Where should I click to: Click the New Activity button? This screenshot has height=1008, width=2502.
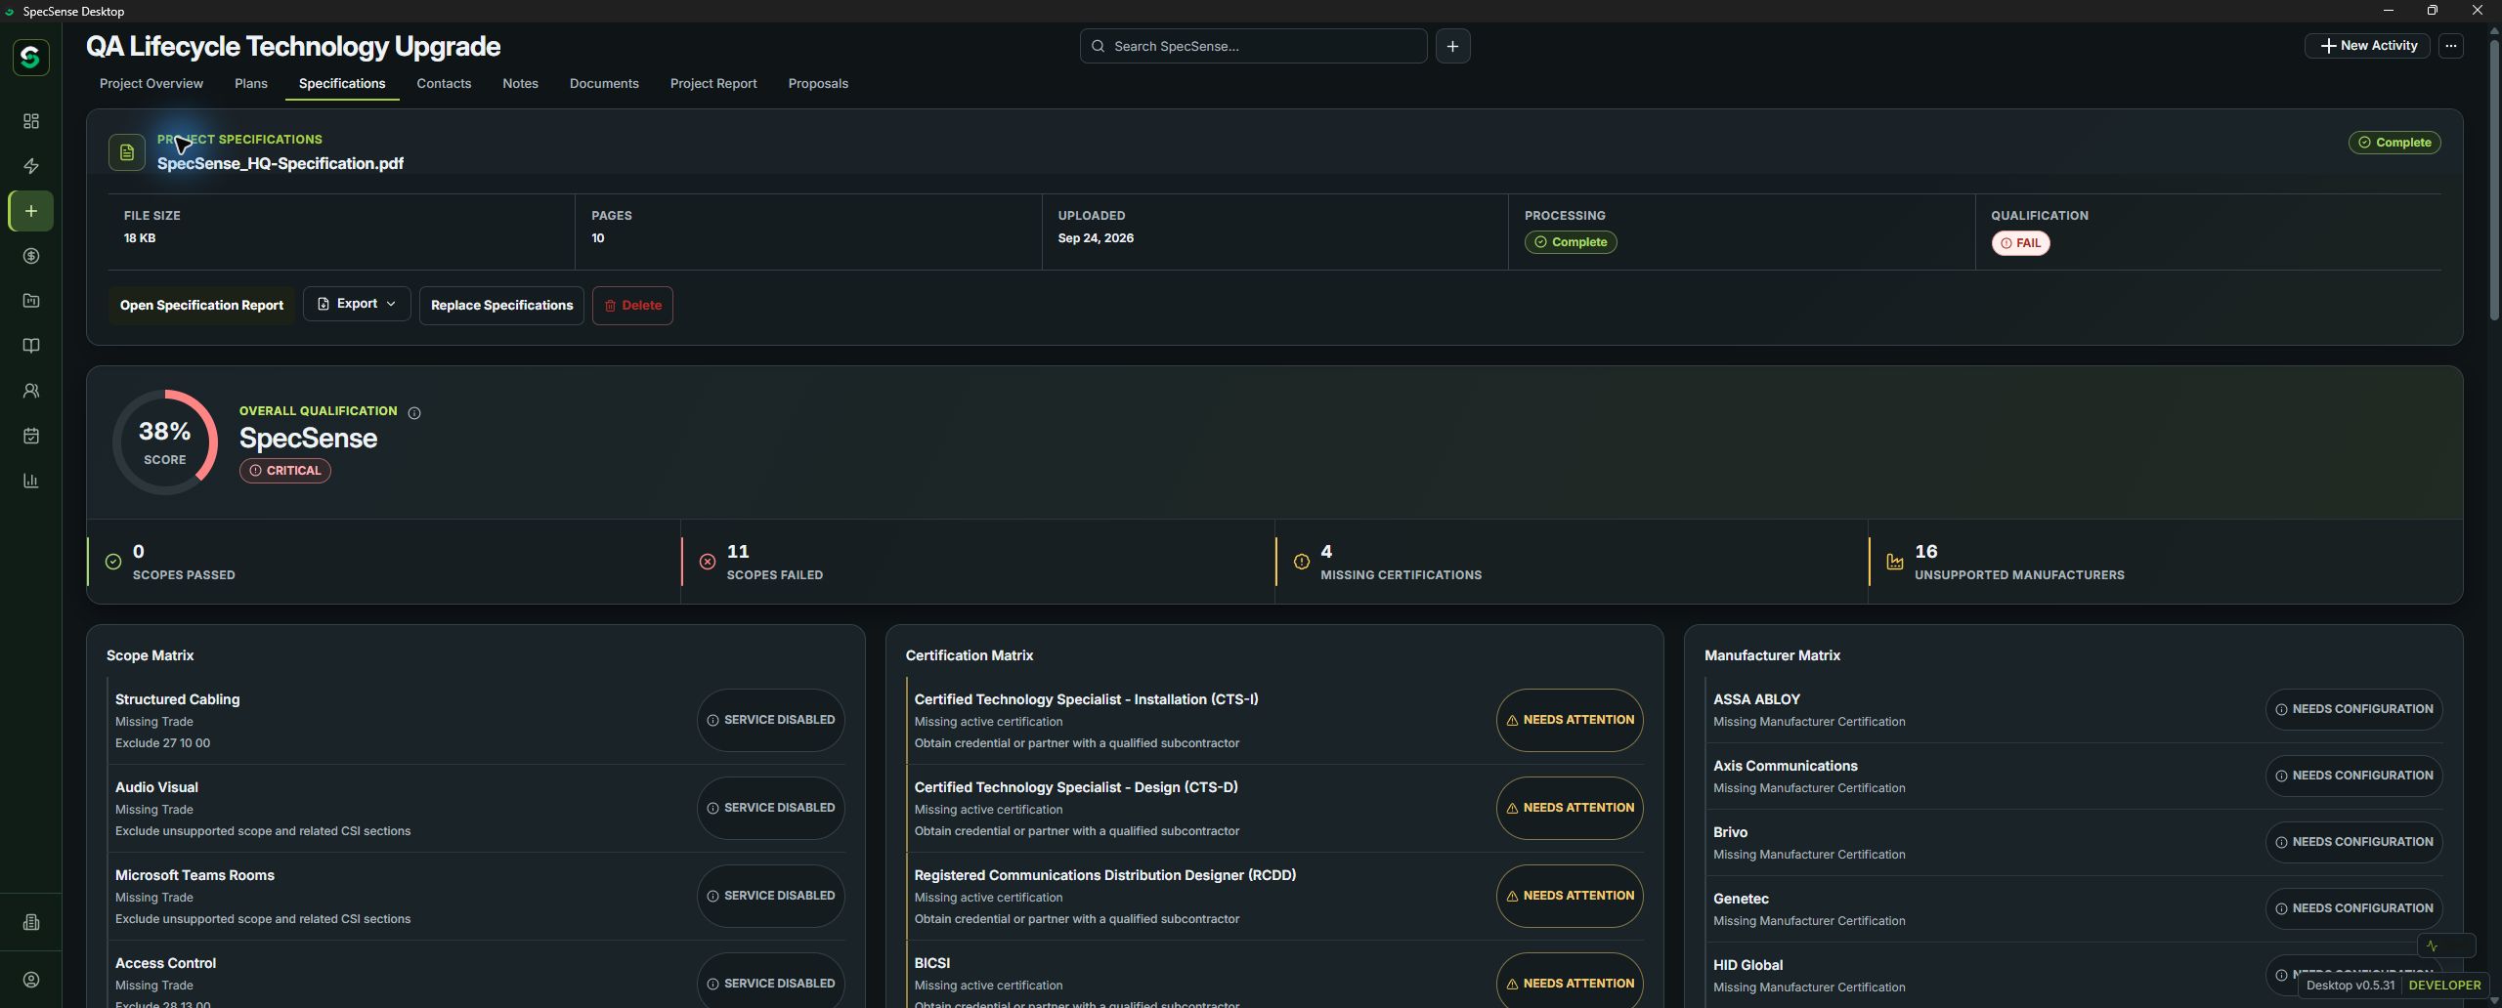coord(2367,46)
